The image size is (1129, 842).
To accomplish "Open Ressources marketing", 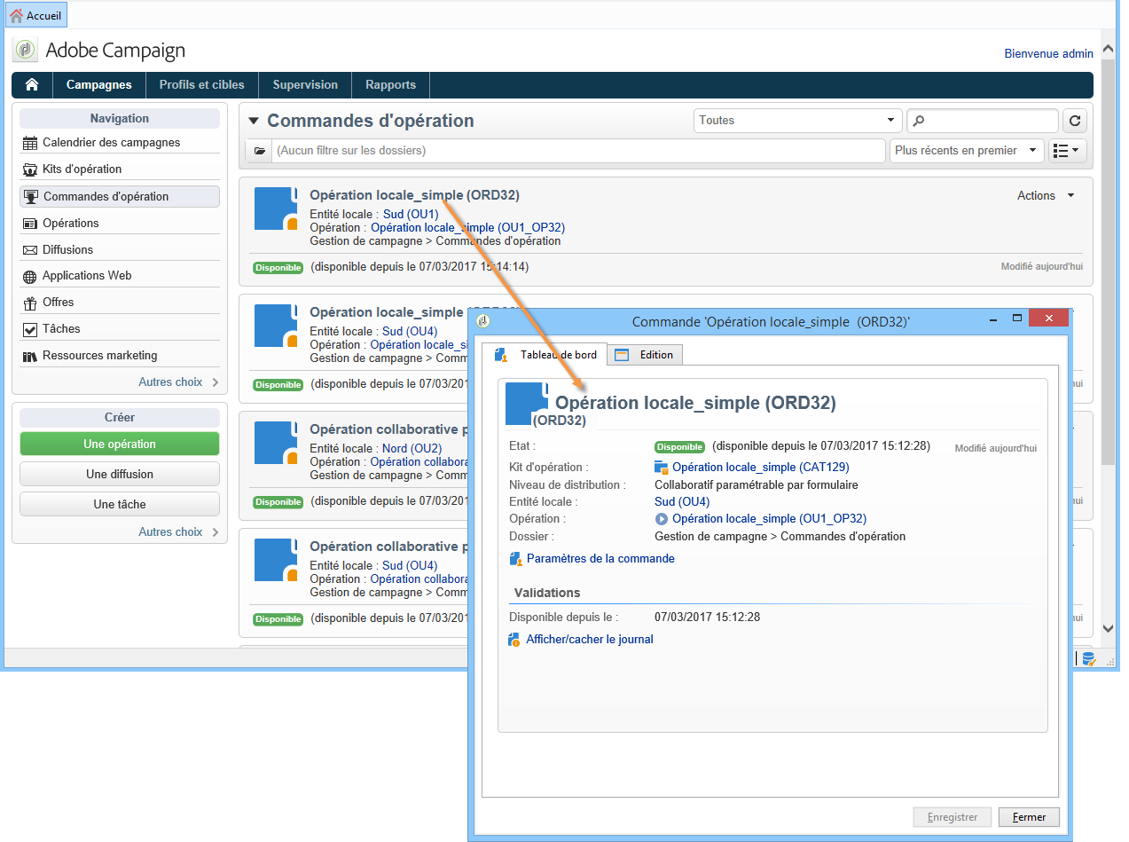I will [x=100, y=356].
